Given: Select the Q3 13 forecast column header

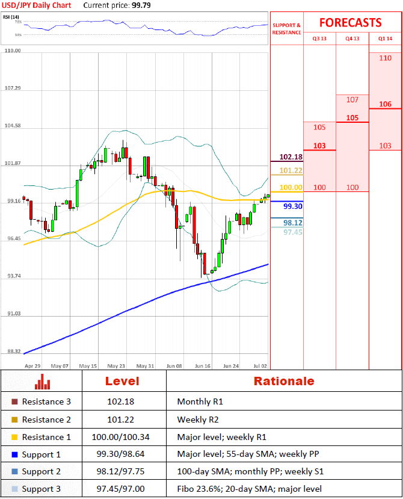Looking at the screenshot, I should click(319, 39).
